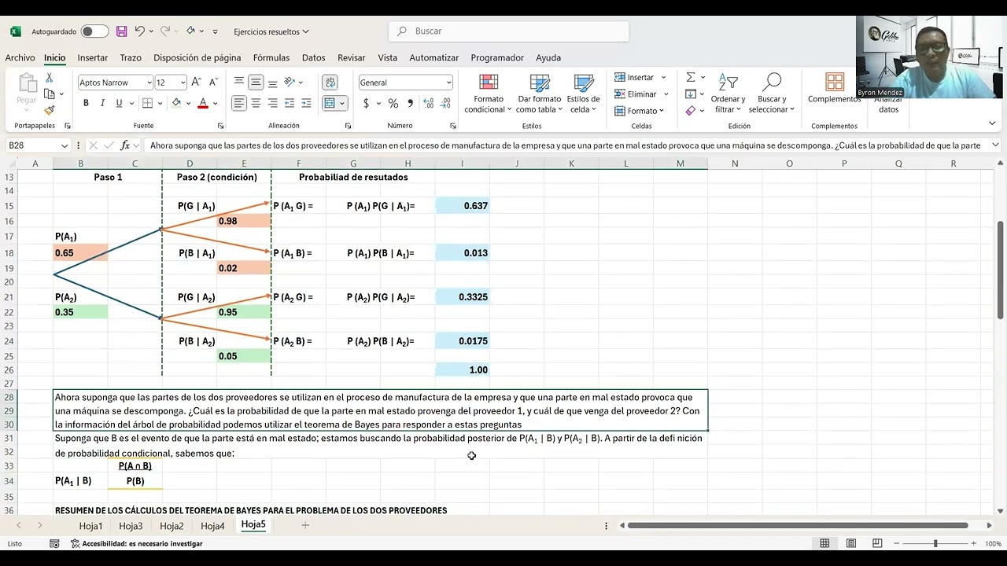Toggle Bold formatting
This screenshot has height=566, width=1007.
[x=86, y=103]
